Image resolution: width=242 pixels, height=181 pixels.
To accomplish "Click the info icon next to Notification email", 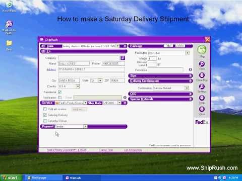I will (125, 98).
